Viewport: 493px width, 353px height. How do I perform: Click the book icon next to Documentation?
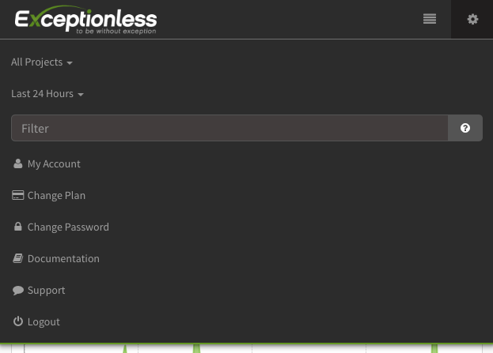tap(17, 259)
